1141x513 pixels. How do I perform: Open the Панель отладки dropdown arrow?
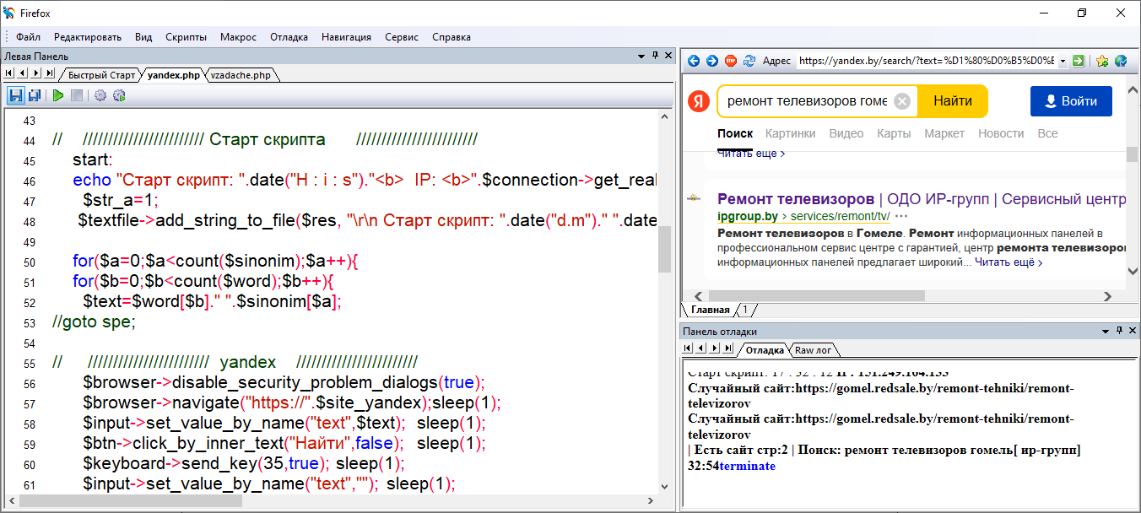pyautogui.click(x=1105, y=332)
